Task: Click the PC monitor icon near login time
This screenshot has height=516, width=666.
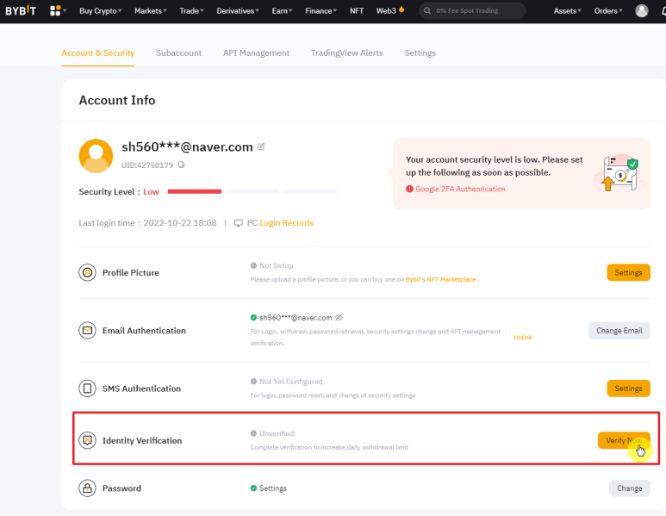Action: click(x=239, y=223)
